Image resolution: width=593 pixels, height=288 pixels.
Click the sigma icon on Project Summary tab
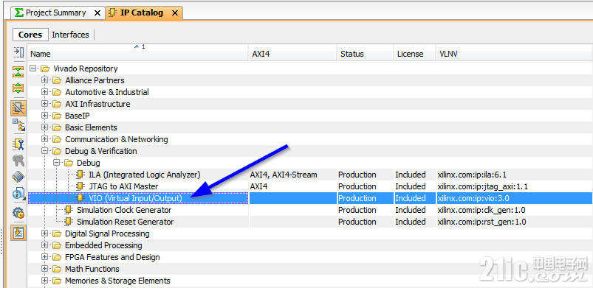19,13
